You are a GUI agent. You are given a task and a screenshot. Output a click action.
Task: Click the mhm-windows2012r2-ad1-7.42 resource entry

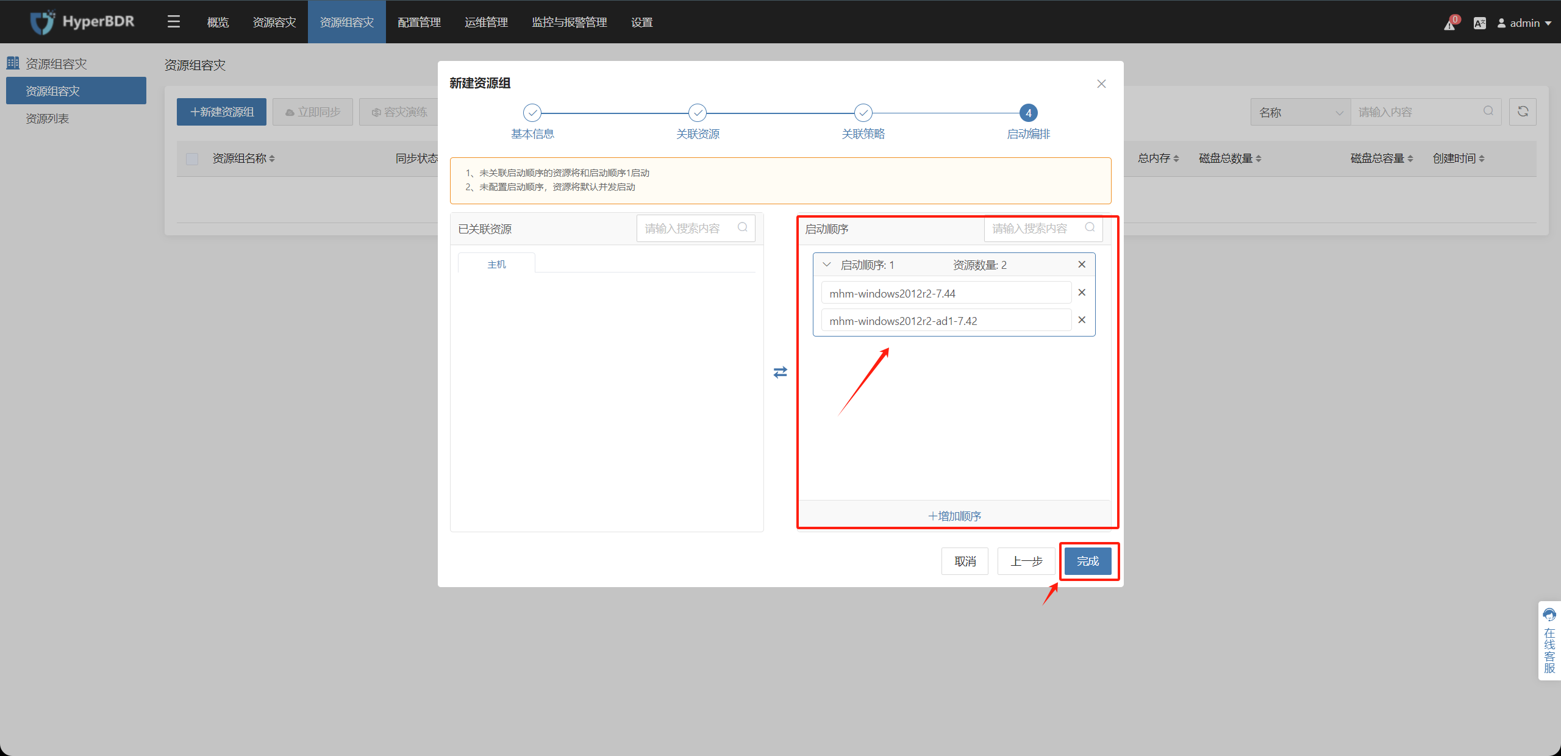(946, 320)
